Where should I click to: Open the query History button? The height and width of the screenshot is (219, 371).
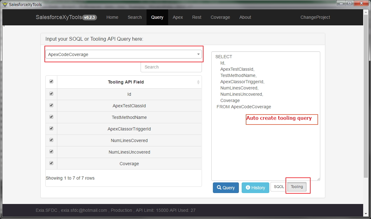255,187
